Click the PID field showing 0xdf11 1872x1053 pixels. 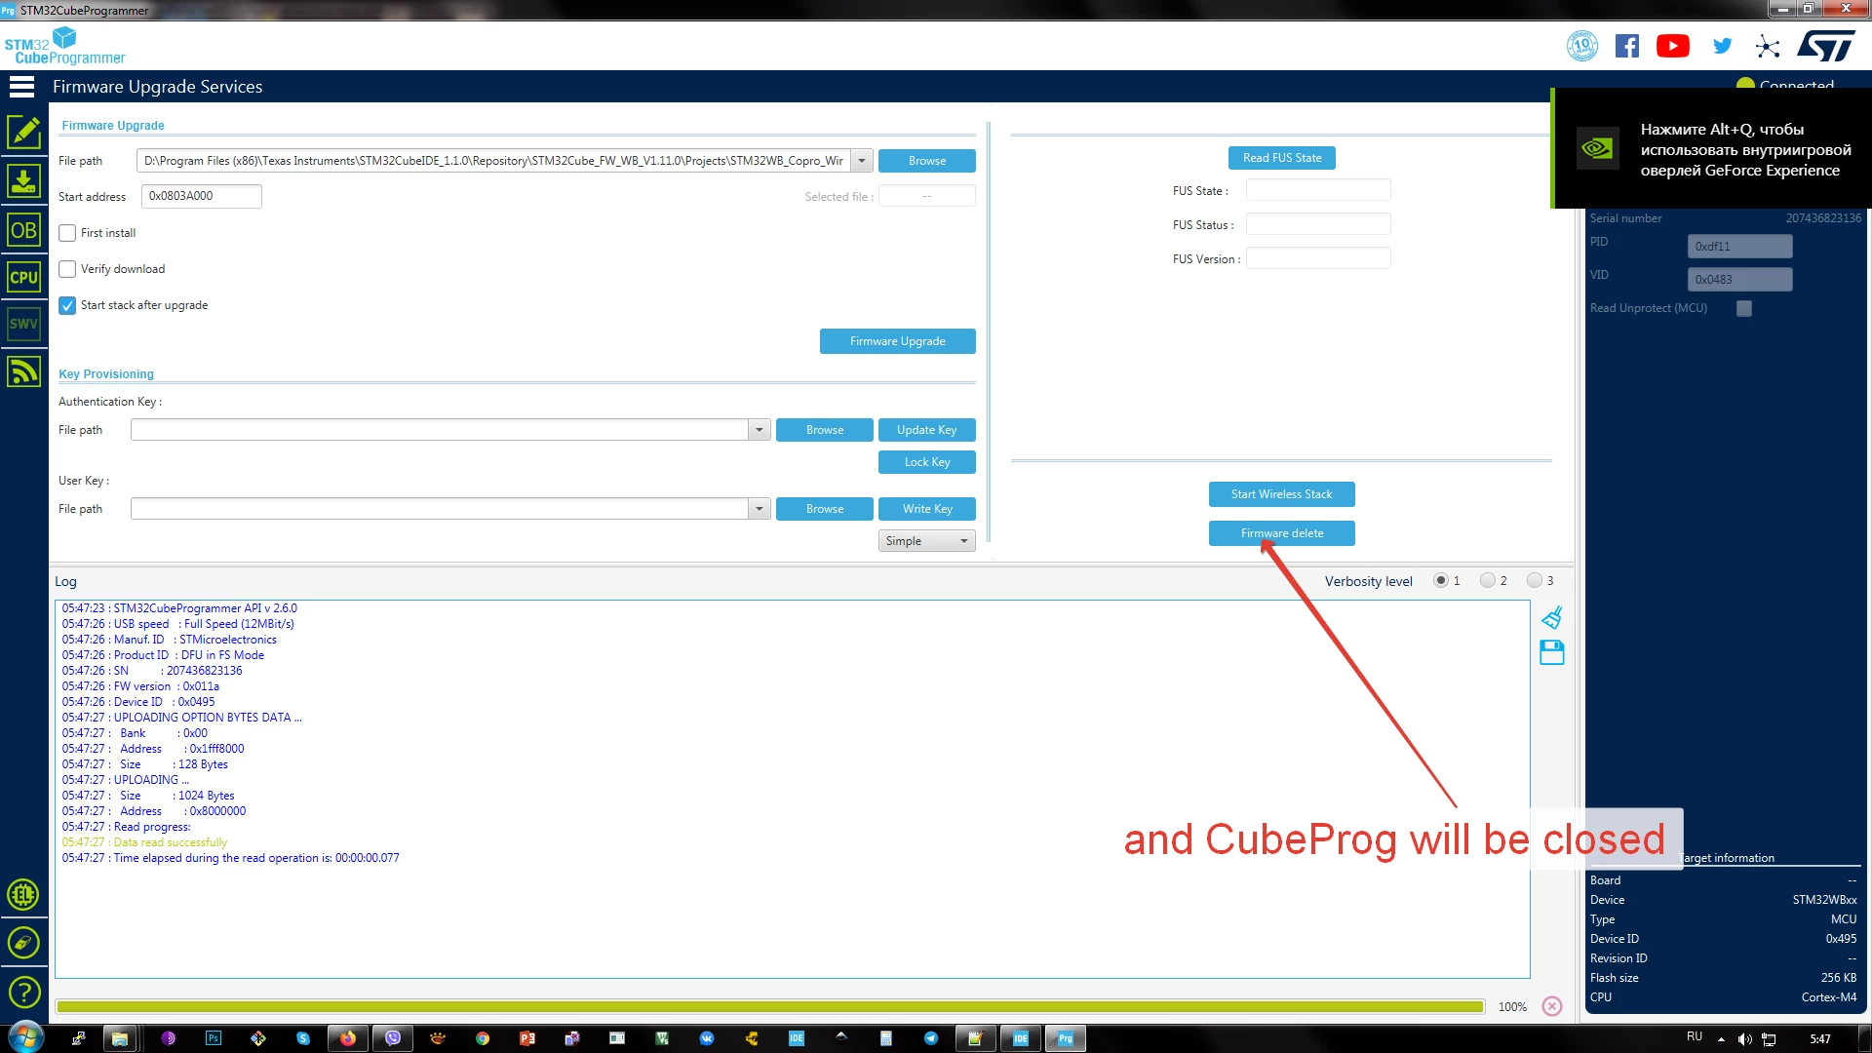[x=1739, y=247]
